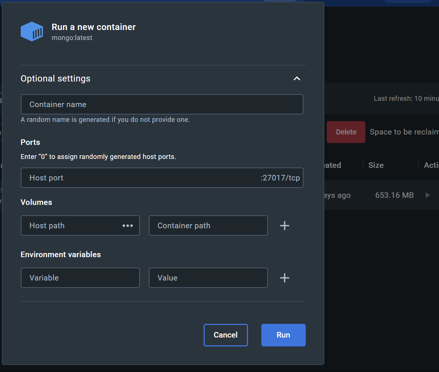Run the mongo container

283,335
